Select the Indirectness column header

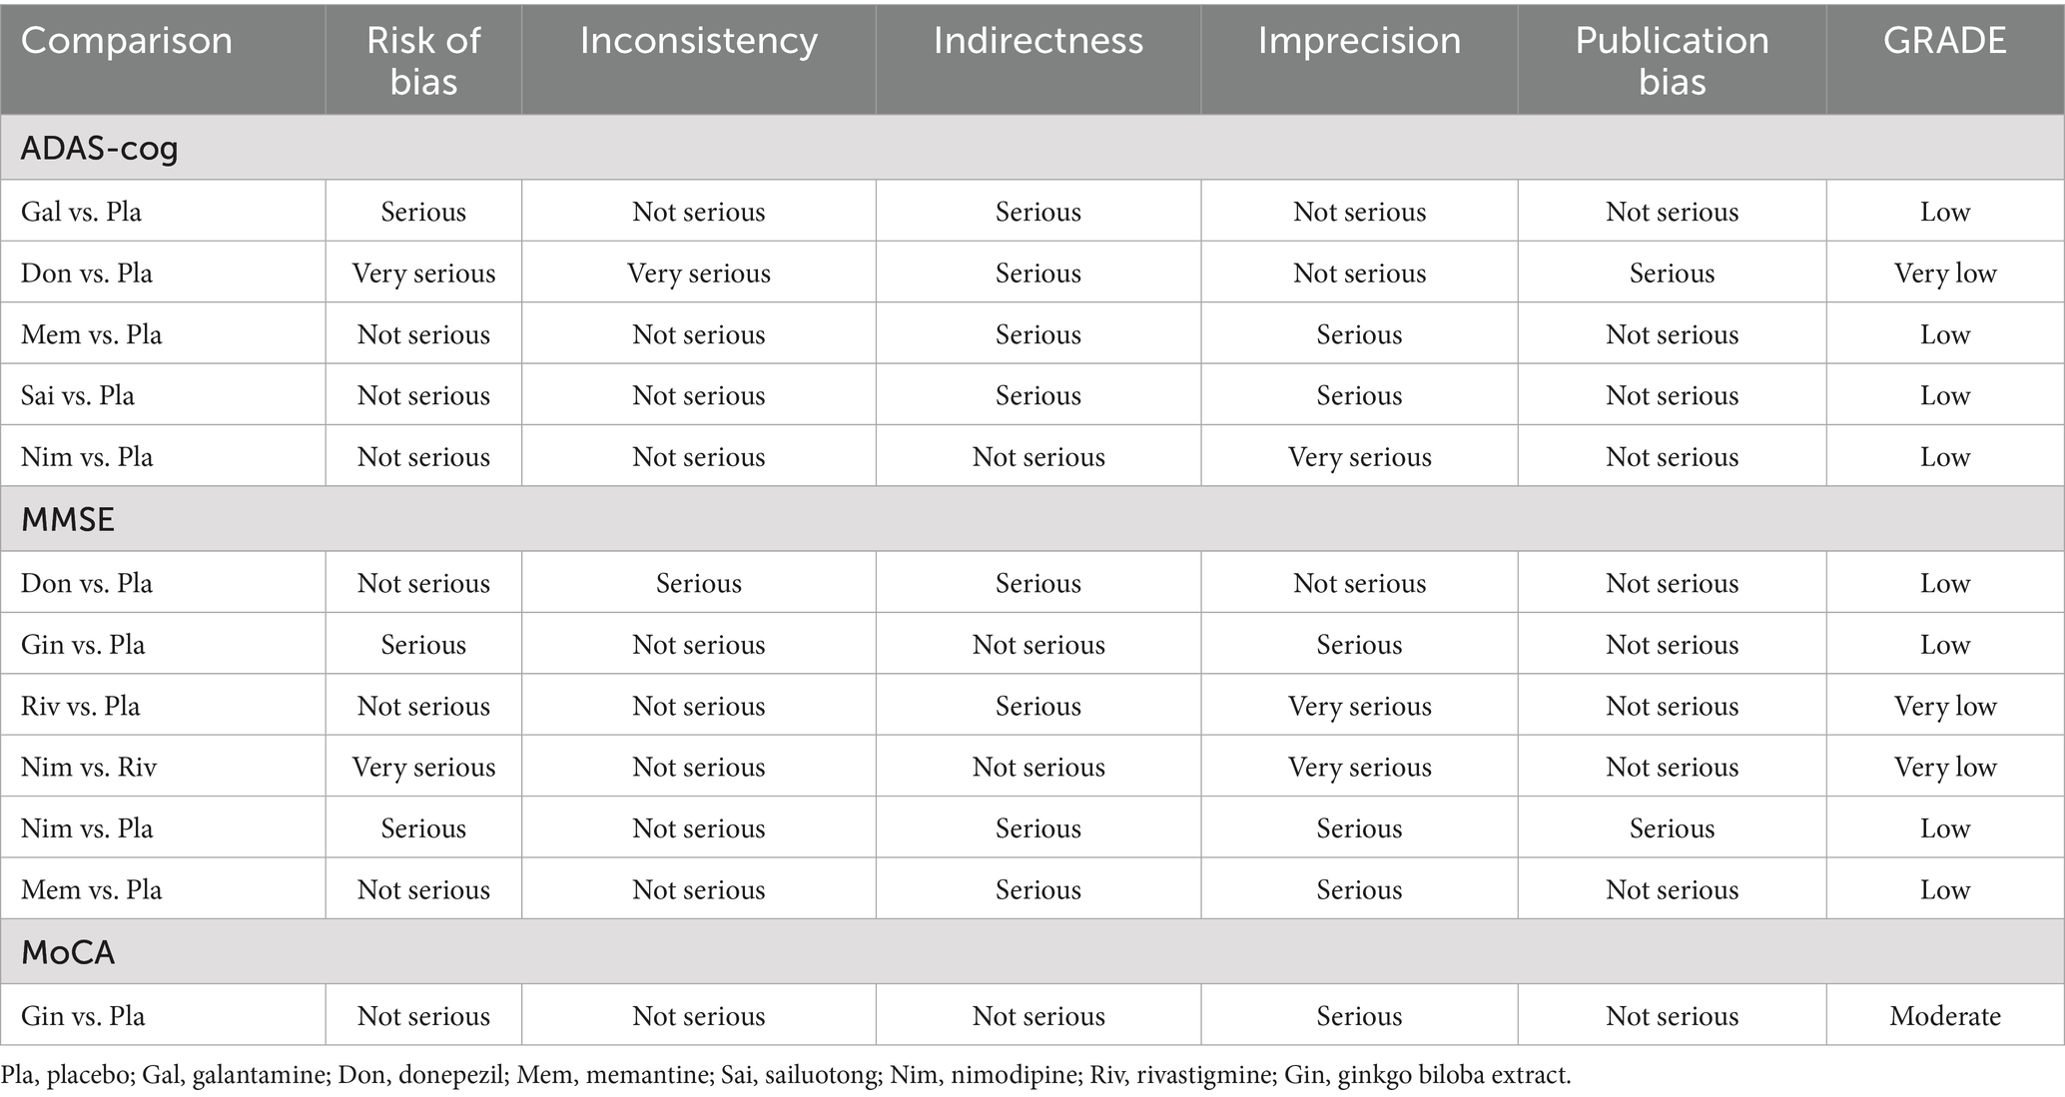tap(1037, 41)
